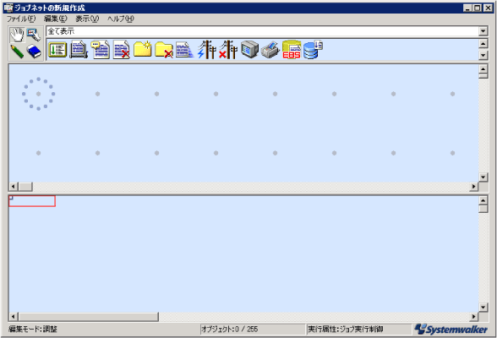Click the Systemwalker logo
Image resolution: width=497 pixels, height=338 pixels.
[451, 330]
